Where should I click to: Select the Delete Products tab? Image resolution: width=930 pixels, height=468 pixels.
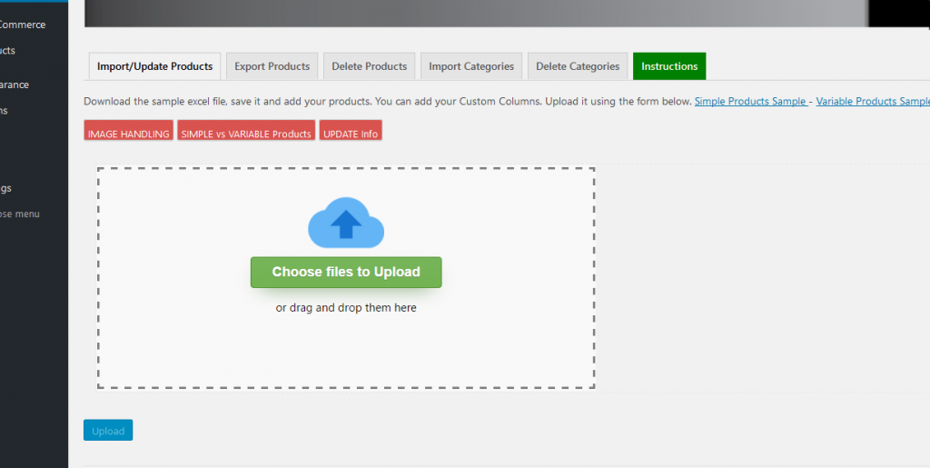[x=369, y=66]
